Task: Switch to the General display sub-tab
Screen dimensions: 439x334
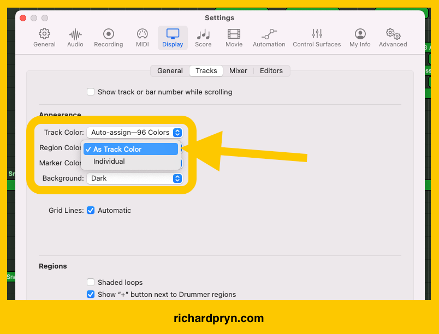Action: [x=170, y=71]
